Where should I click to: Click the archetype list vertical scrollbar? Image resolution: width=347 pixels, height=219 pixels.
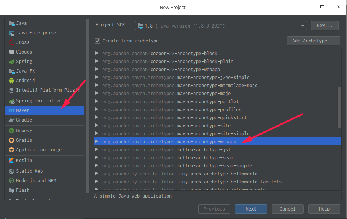click(x=339, y=107)
